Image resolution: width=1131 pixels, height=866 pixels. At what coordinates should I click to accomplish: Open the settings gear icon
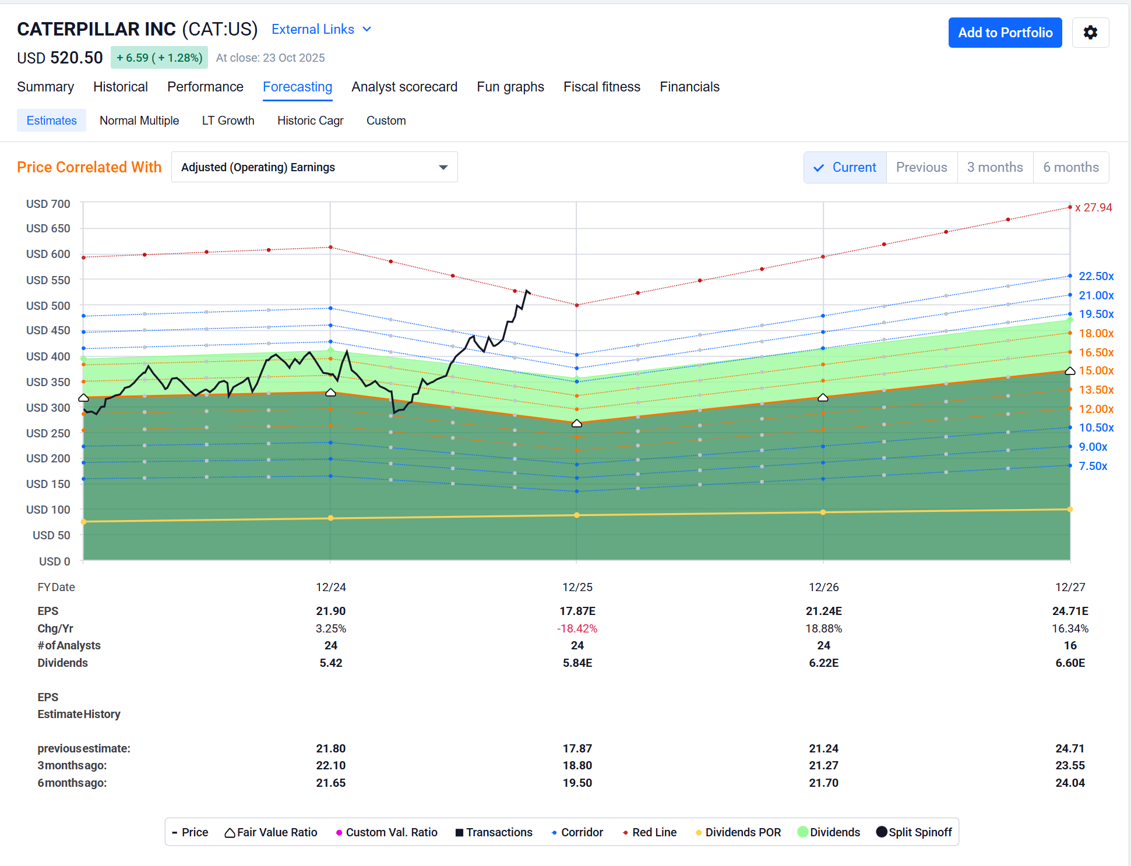pos(1090,33)
